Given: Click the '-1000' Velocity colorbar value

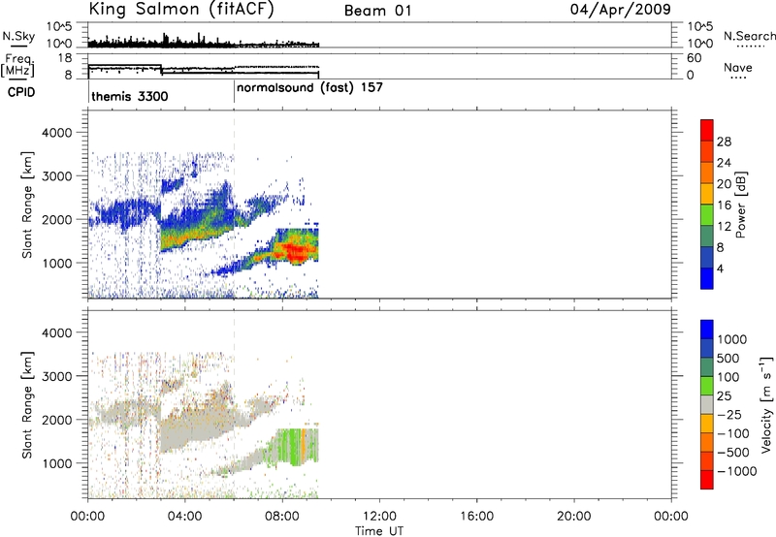Looking at the screenshot, I should pos(736,471).
